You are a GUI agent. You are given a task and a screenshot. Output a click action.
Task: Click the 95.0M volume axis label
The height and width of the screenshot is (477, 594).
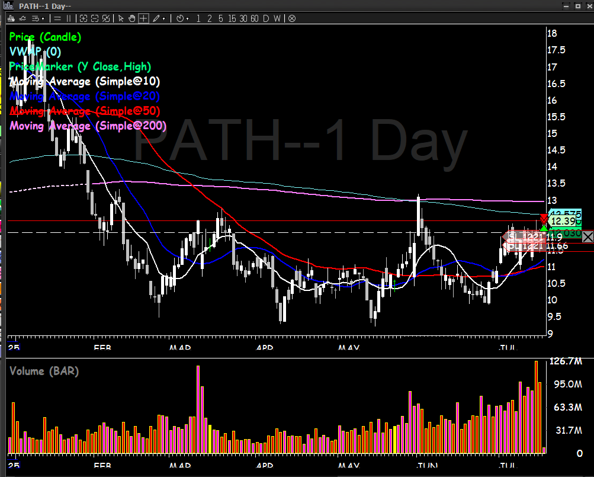click(568, 384)
